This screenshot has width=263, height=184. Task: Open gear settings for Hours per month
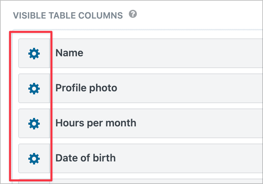pos(34,123)
